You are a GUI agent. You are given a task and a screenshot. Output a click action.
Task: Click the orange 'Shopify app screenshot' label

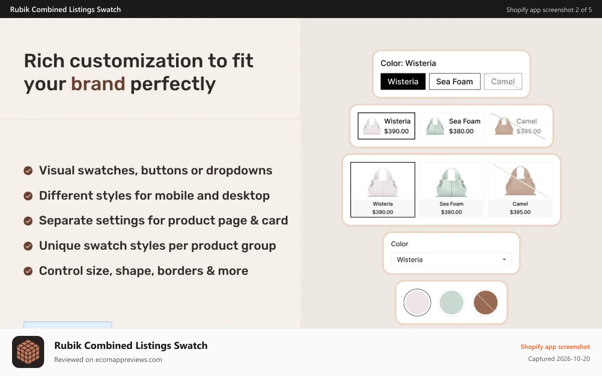(555, 346)
